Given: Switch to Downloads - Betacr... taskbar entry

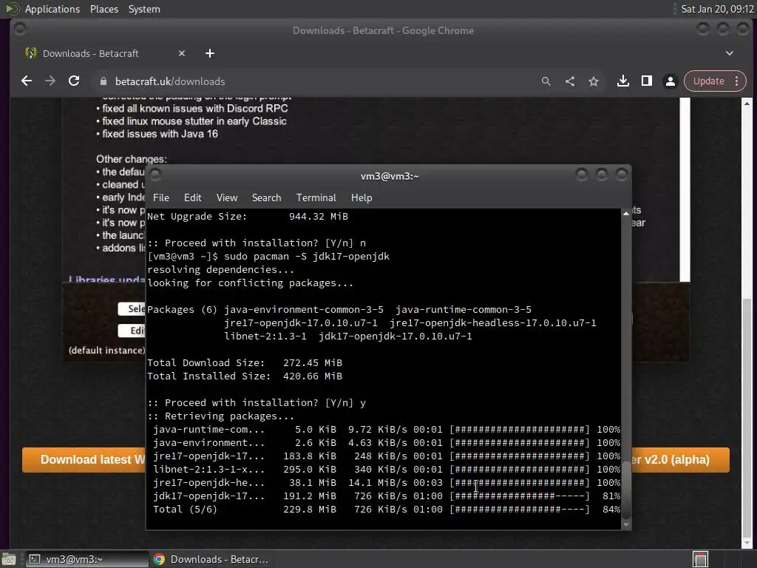Looking at the screenshot, I should 210,559.
